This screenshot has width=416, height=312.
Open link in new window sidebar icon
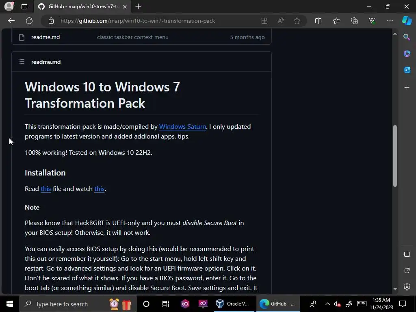coord(407,271)
